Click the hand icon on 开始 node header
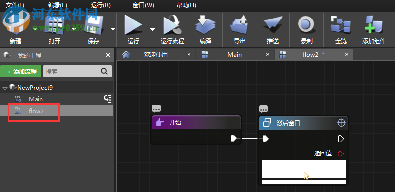395x192 pixels. click(x=160, y=123)
